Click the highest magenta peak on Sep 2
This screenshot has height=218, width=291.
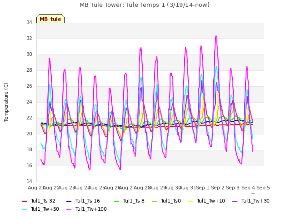pos(216,36)
